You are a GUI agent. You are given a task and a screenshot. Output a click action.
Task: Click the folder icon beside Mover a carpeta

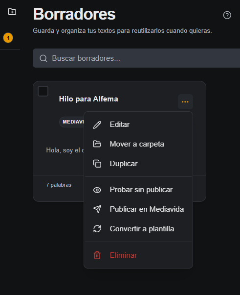(x=97, y=144)
